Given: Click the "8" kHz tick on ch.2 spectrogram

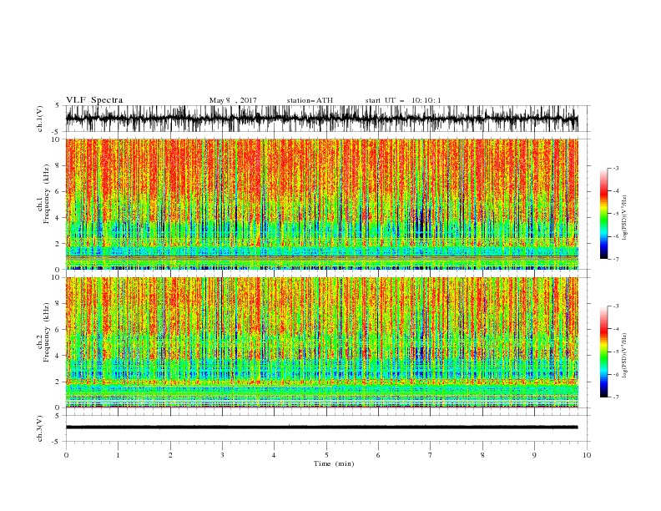Looking at the screenshot, I should (59, 304).
